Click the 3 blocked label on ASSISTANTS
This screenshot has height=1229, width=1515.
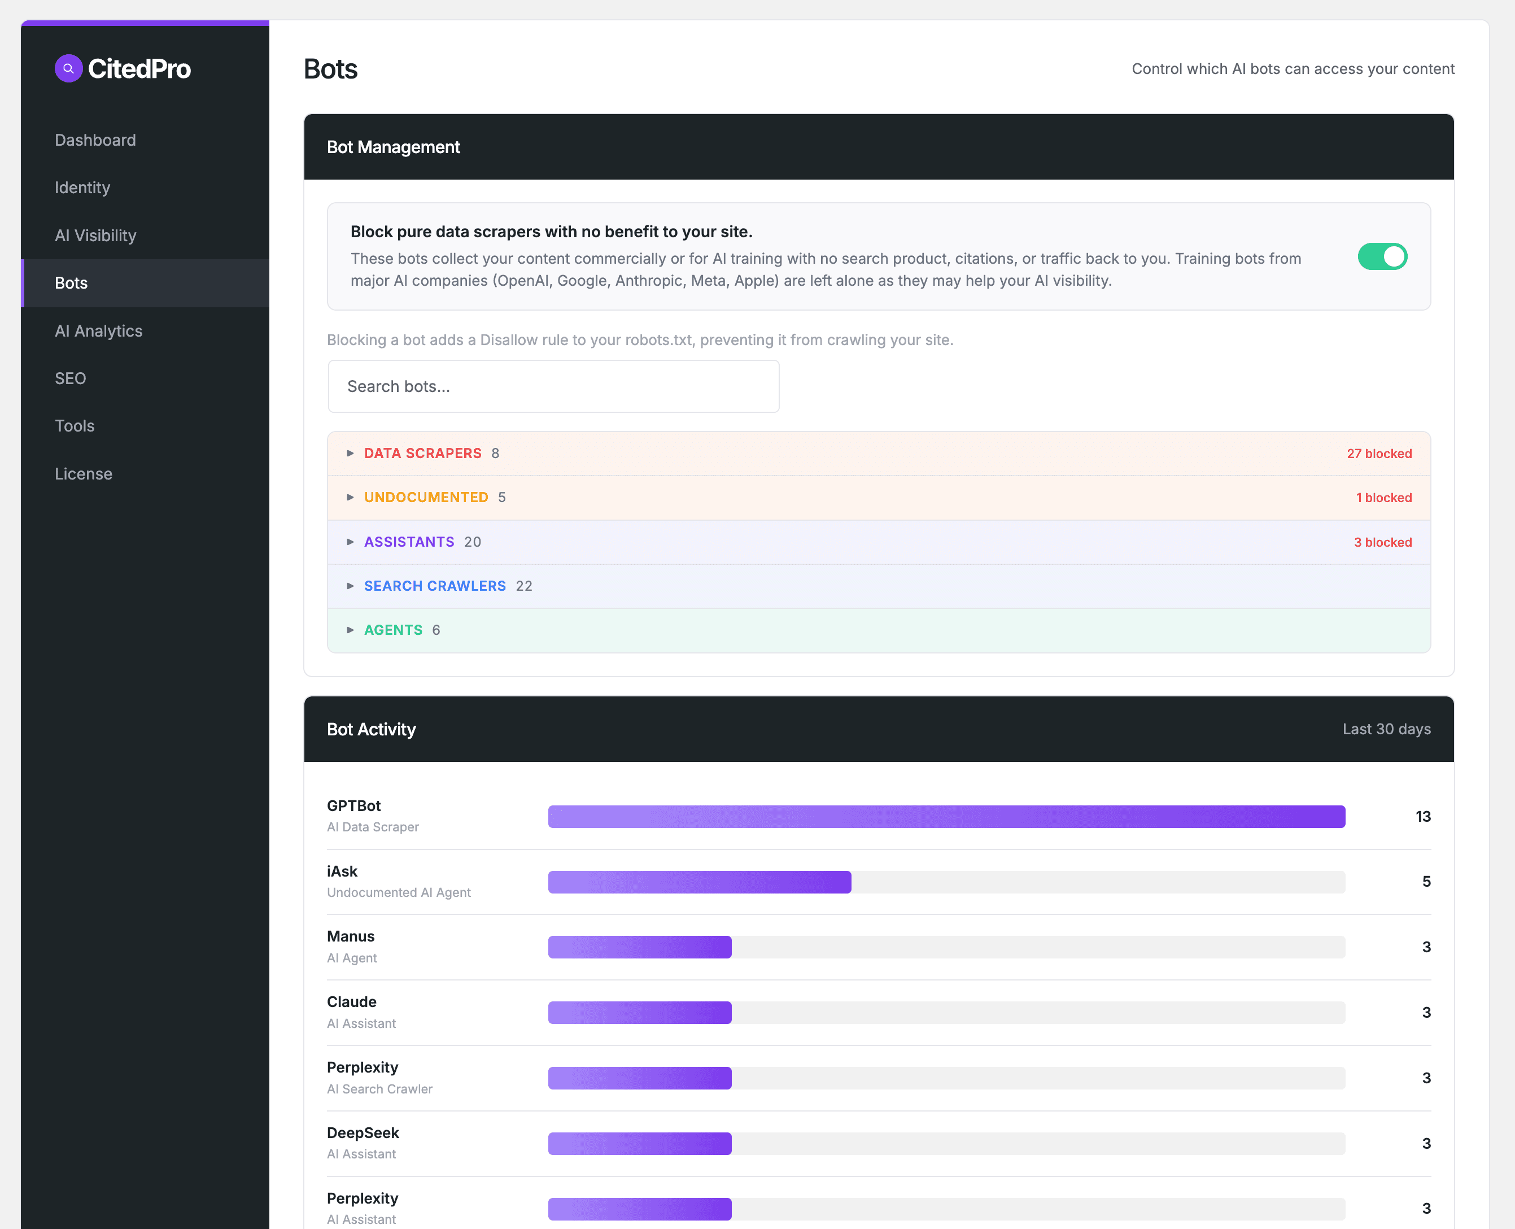(1382, 542)
